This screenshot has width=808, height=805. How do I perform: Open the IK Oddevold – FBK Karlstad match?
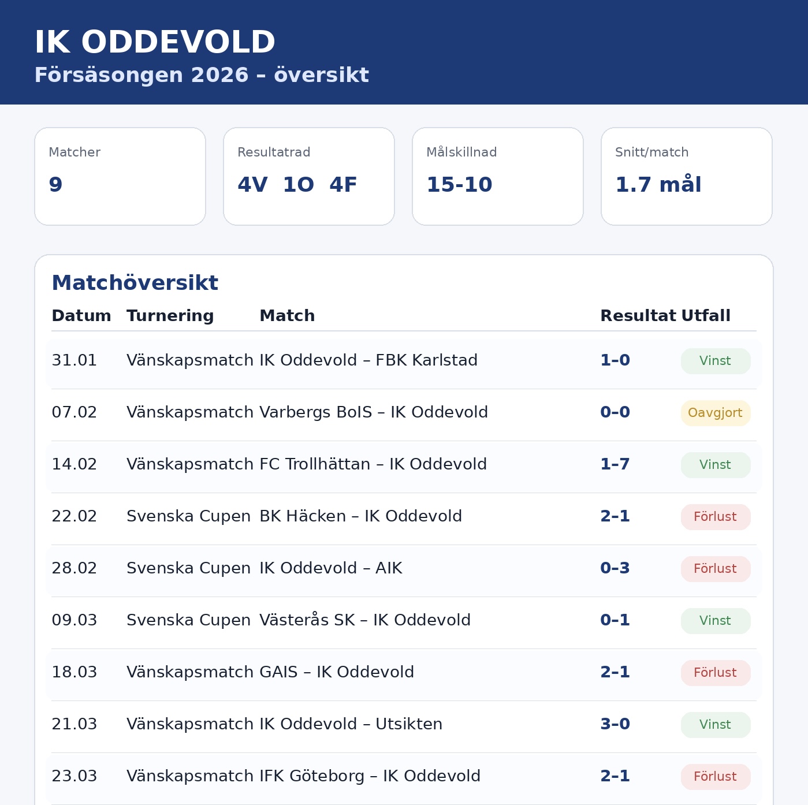coord(368,360)
